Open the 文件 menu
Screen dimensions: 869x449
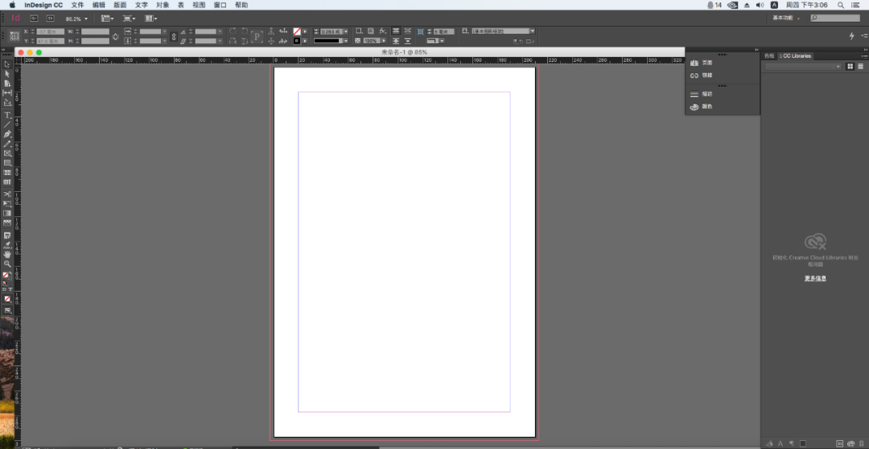pyautogui.click(x=77, y=5)
